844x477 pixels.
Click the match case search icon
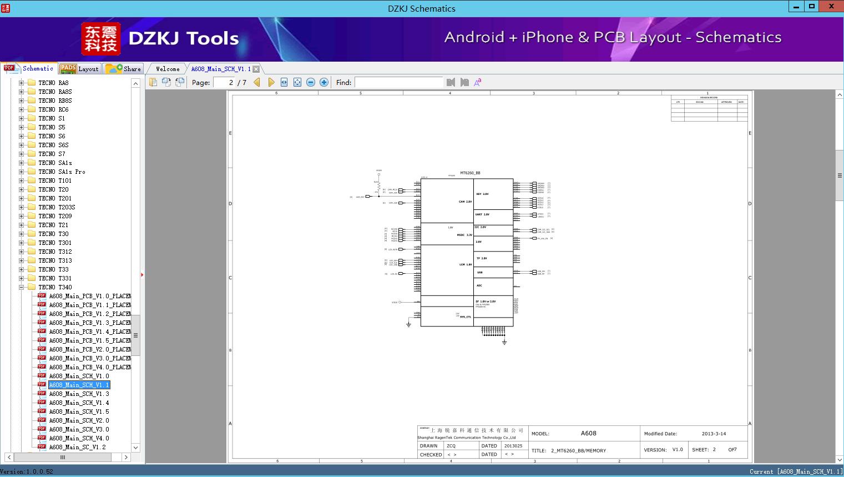pos(477,82)
